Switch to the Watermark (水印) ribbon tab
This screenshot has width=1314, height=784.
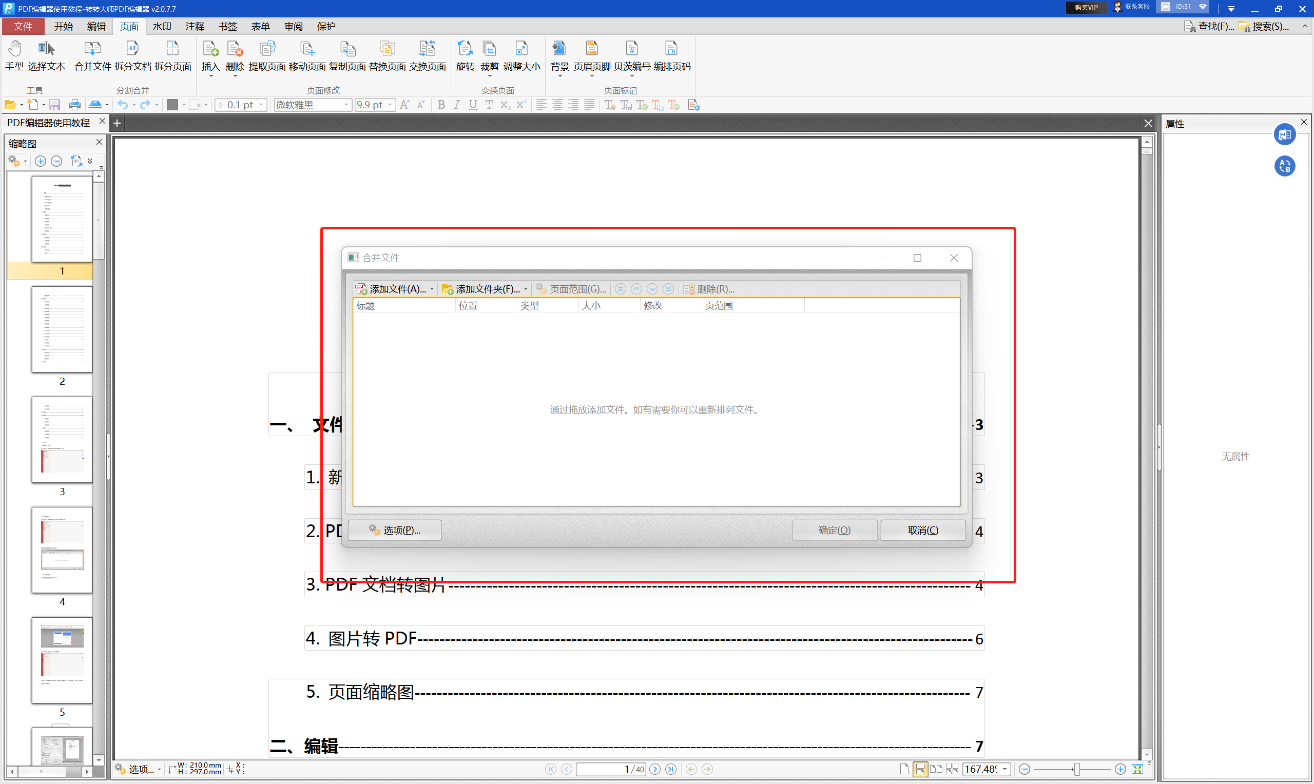pos(162,26)
